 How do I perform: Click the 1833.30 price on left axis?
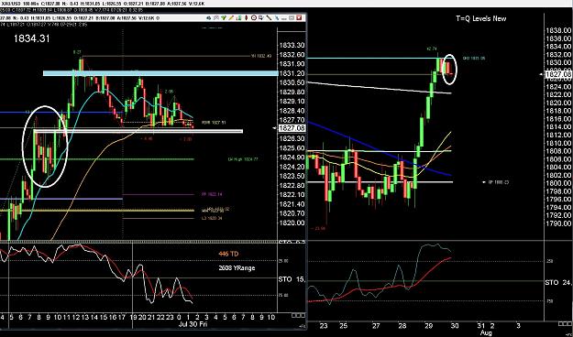tap(292, 45)
